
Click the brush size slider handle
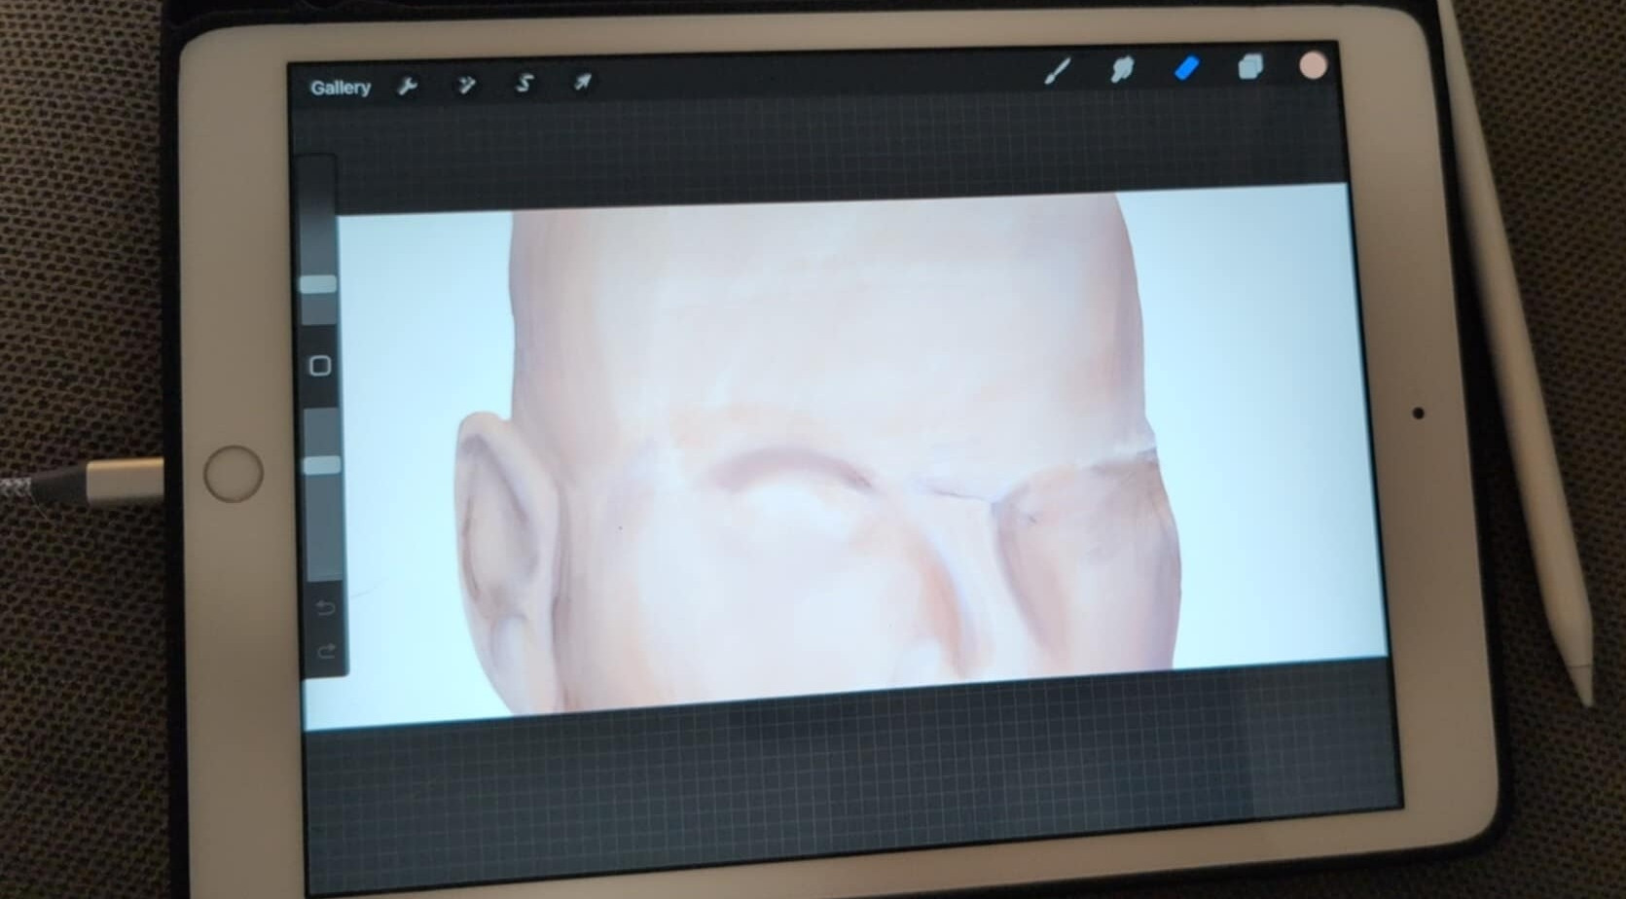pos(317,284)
